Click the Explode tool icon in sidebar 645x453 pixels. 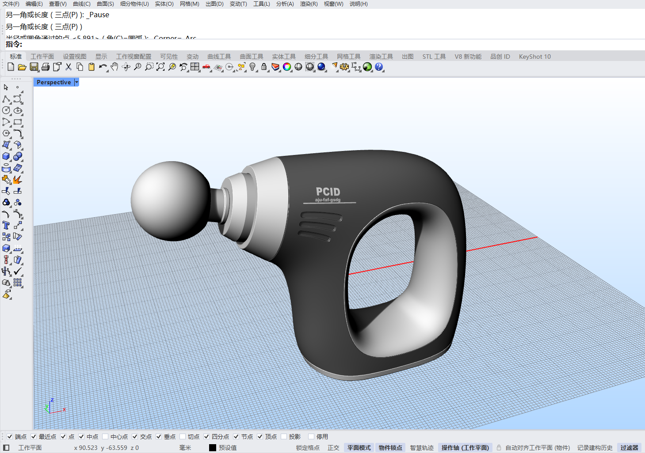pos(18,179)
